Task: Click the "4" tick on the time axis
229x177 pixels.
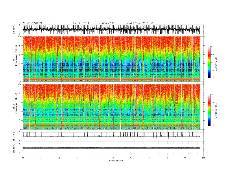Action: coord(95,158)
